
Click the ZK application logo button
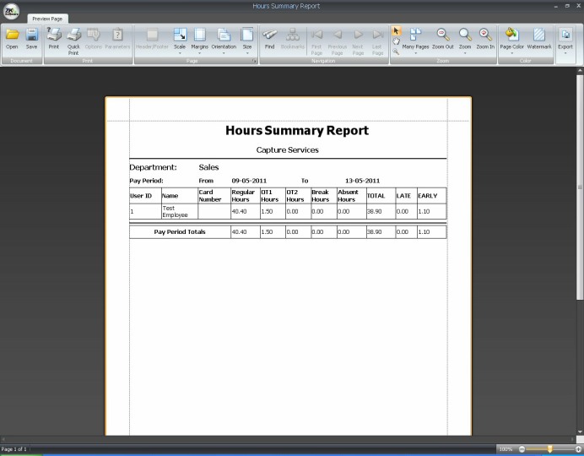11,11
